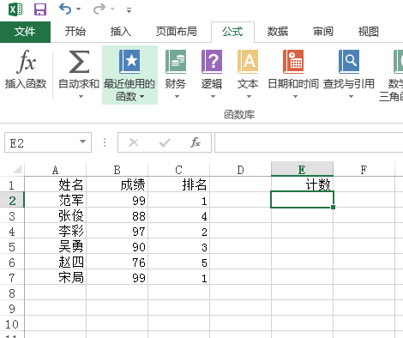Screen dimensions: 403x338
Task: Open the undo history dropdown arrow
Action: 78,9
